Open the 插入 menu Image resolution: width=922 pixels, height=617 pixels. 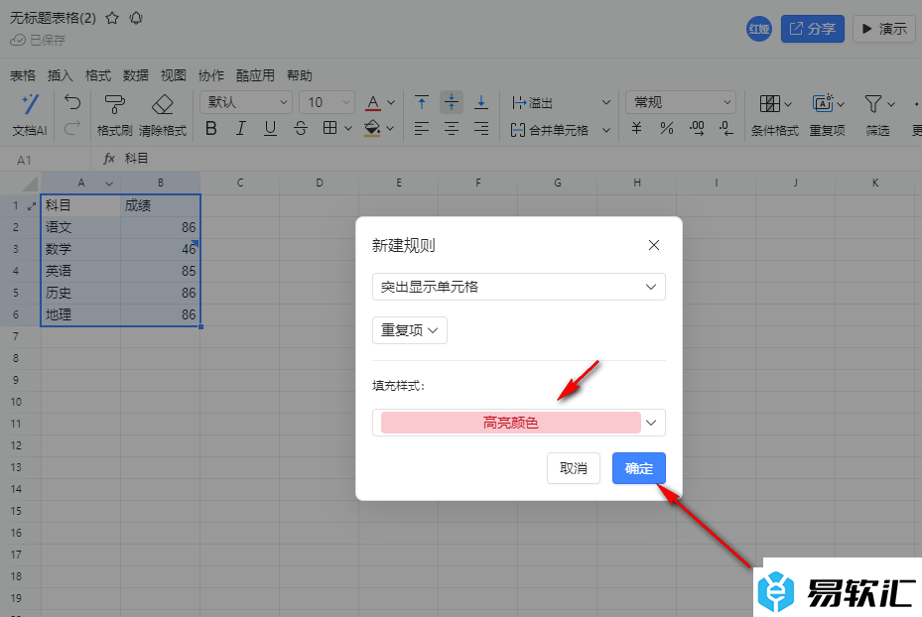[x=60, y=75]
